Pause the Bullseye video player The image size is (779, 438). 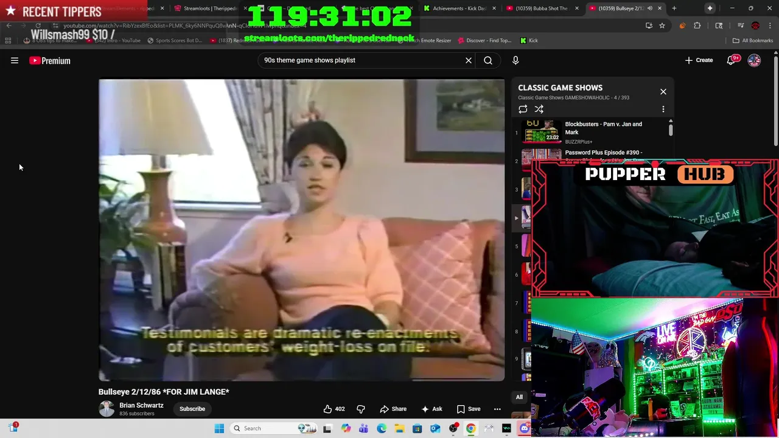pos(301,230)
